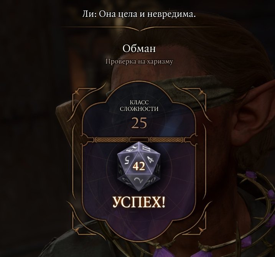Click the die face showing 5

tap(127, 160)
